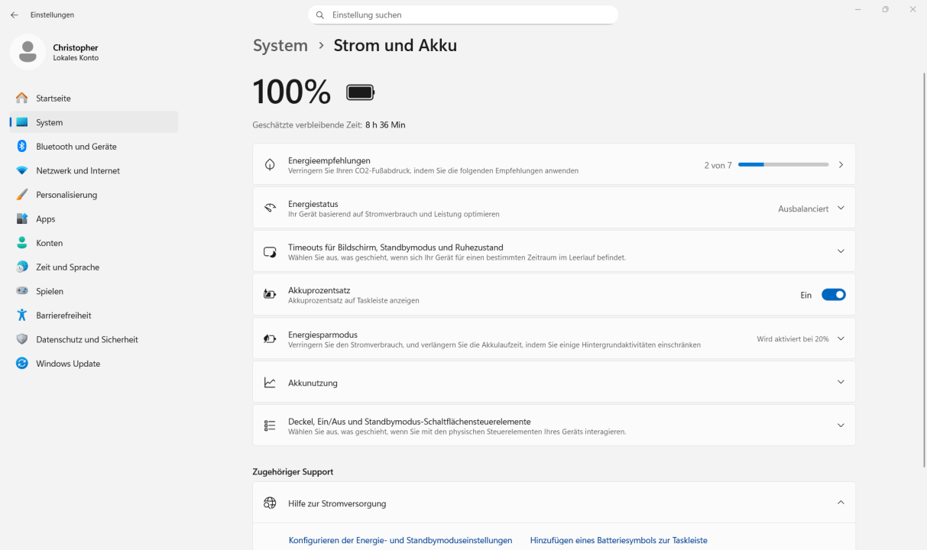
Task: Select the Akkunutzung graph icon
Action: pyautogui.click(x=270, y=382)
